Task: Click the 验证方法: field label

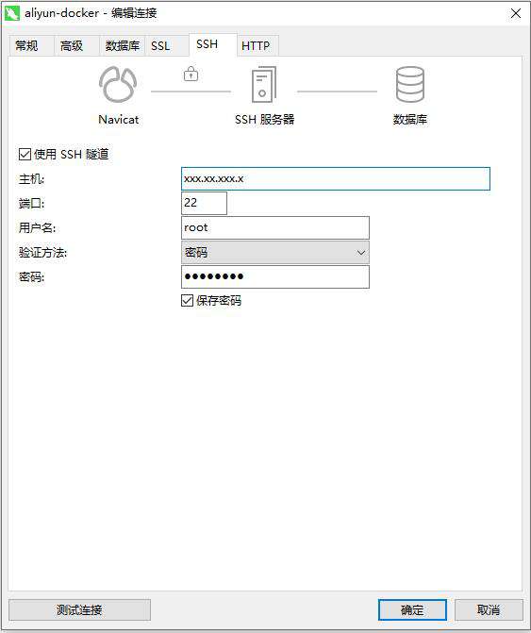Action: pos(42,253)
